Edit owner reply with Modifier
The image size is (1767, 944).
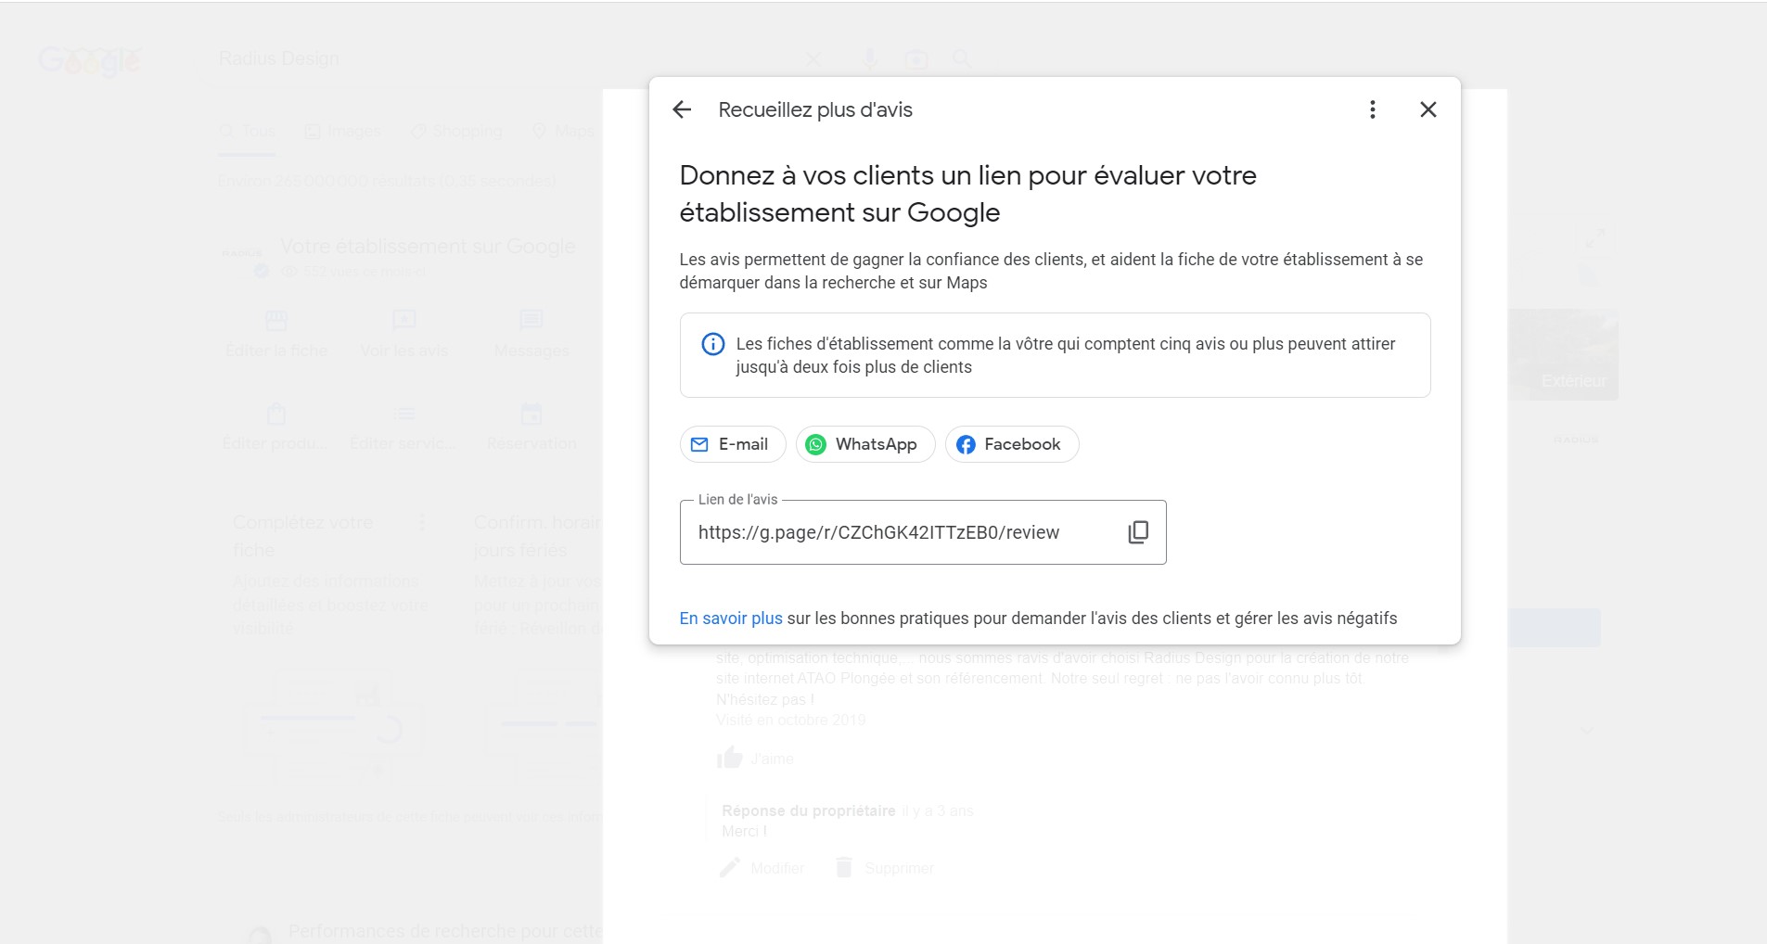pos(762,868)
